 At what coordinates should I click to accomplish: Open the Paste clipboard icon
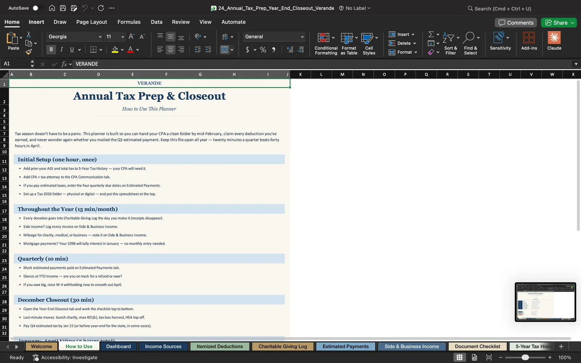(12, 38)
